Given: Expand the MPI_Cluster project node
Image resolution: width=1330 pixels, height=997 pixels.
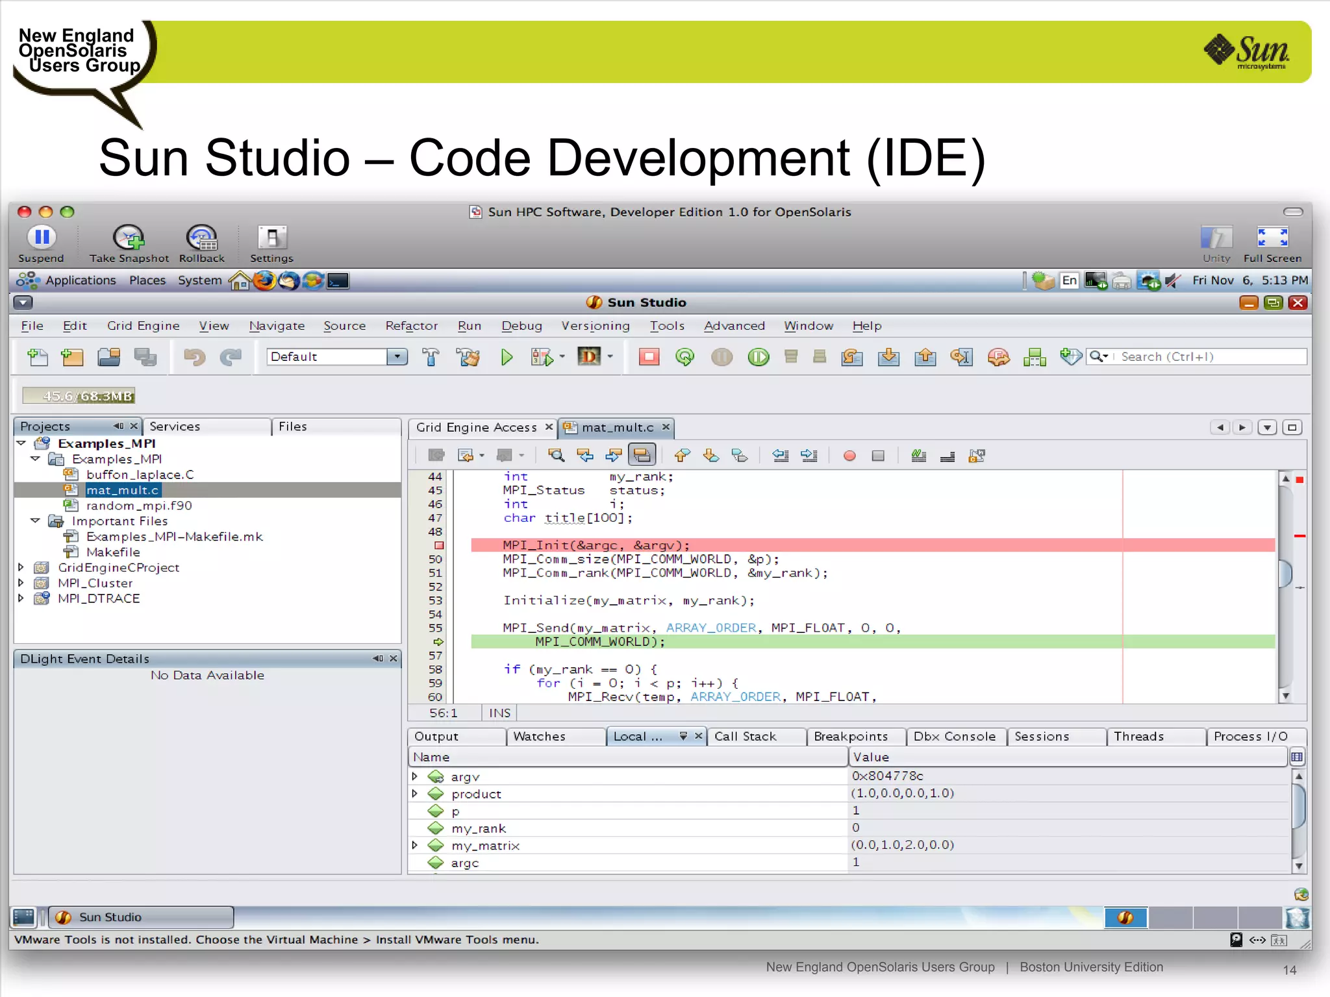Looking at the screenshot, I should coord(21,583).
